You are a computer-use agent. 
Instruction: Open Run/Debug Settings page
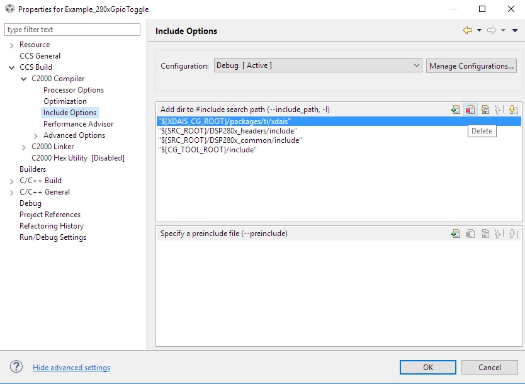53,237
